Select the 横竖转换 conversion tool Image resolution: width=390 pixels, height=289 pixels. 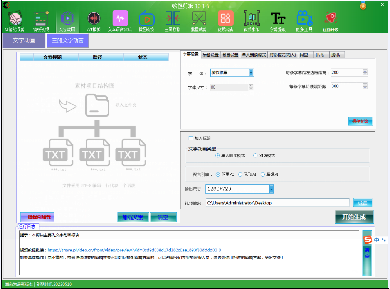pos(146,19)
